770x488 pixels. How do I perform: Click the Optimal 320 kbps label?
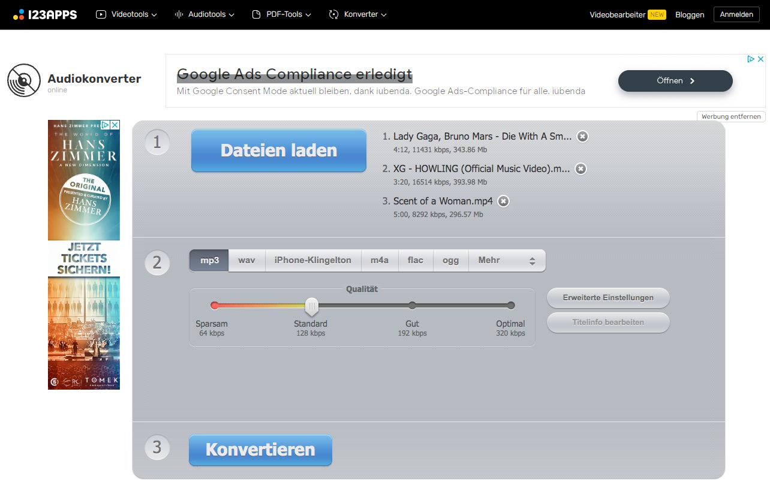tap(510, 328)
